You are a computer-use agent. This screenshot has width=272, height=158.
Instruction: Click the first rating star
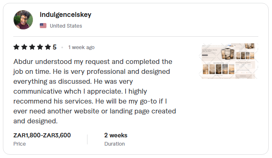(17, 47)
